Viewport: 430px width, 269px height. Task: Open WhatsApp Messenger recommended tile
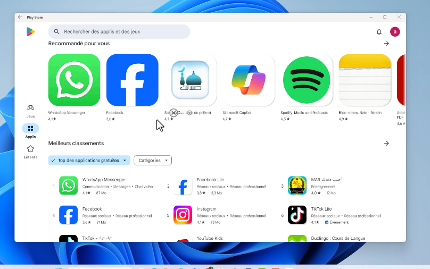pos(74,80)
